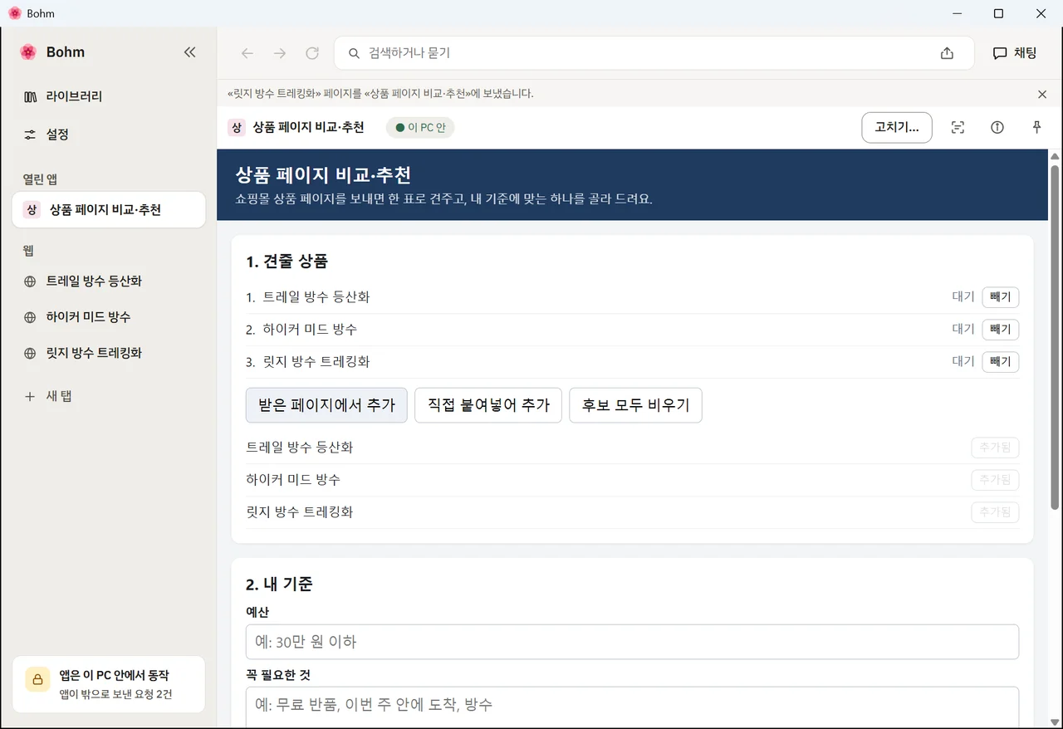Click the Bohm flower logo in sidebar
Screen dimensions: 1063x729
pyautogui.click(x=28, y=52)
